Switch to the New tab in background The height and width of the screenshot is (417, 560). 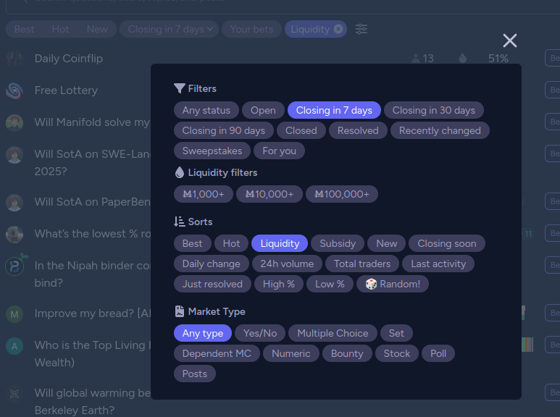point(97,29)
